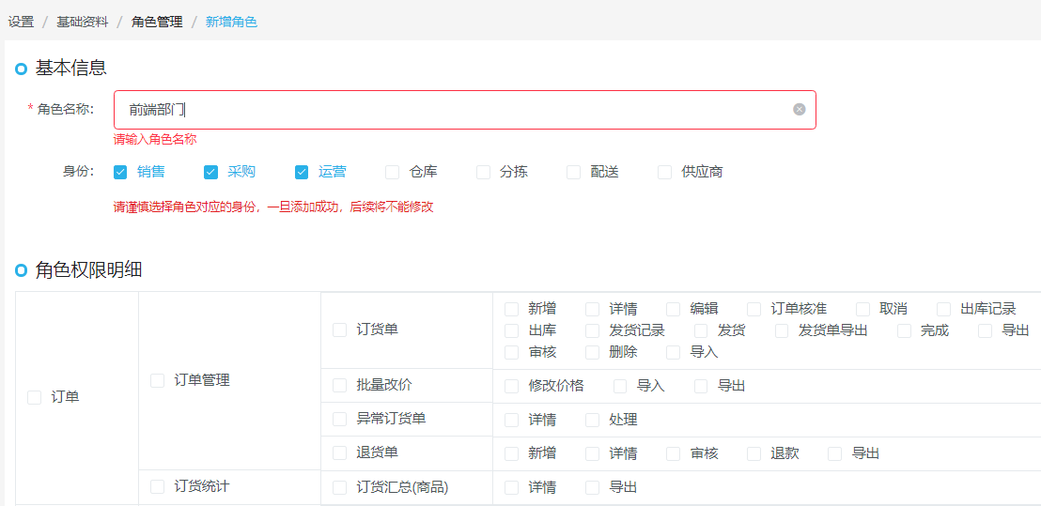Click the 请输入角色名称 validation message
1041x506 pixels.
155,139
